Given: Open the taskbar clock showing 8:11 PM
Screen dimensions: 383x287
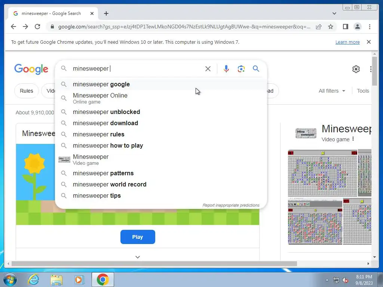Looking at the screenshot, I should click(x=364, y=280).
